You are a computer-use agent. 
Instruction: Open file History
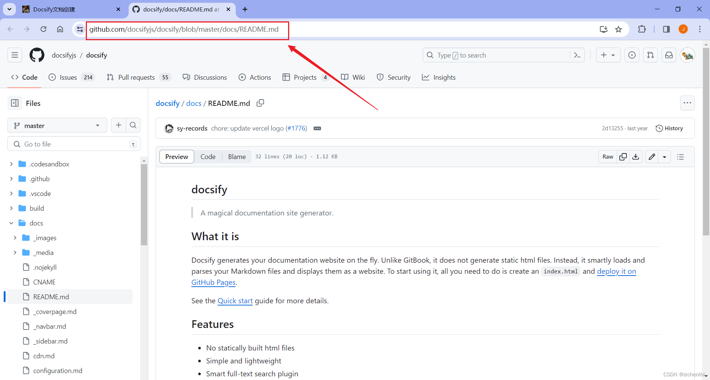[669, 128]
